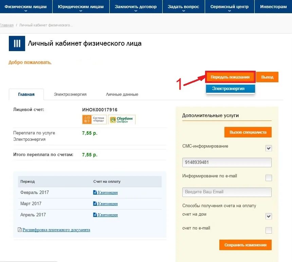Open the Задать вопрос menu
The image size is (292, 262).
click(x=183, y=7)
